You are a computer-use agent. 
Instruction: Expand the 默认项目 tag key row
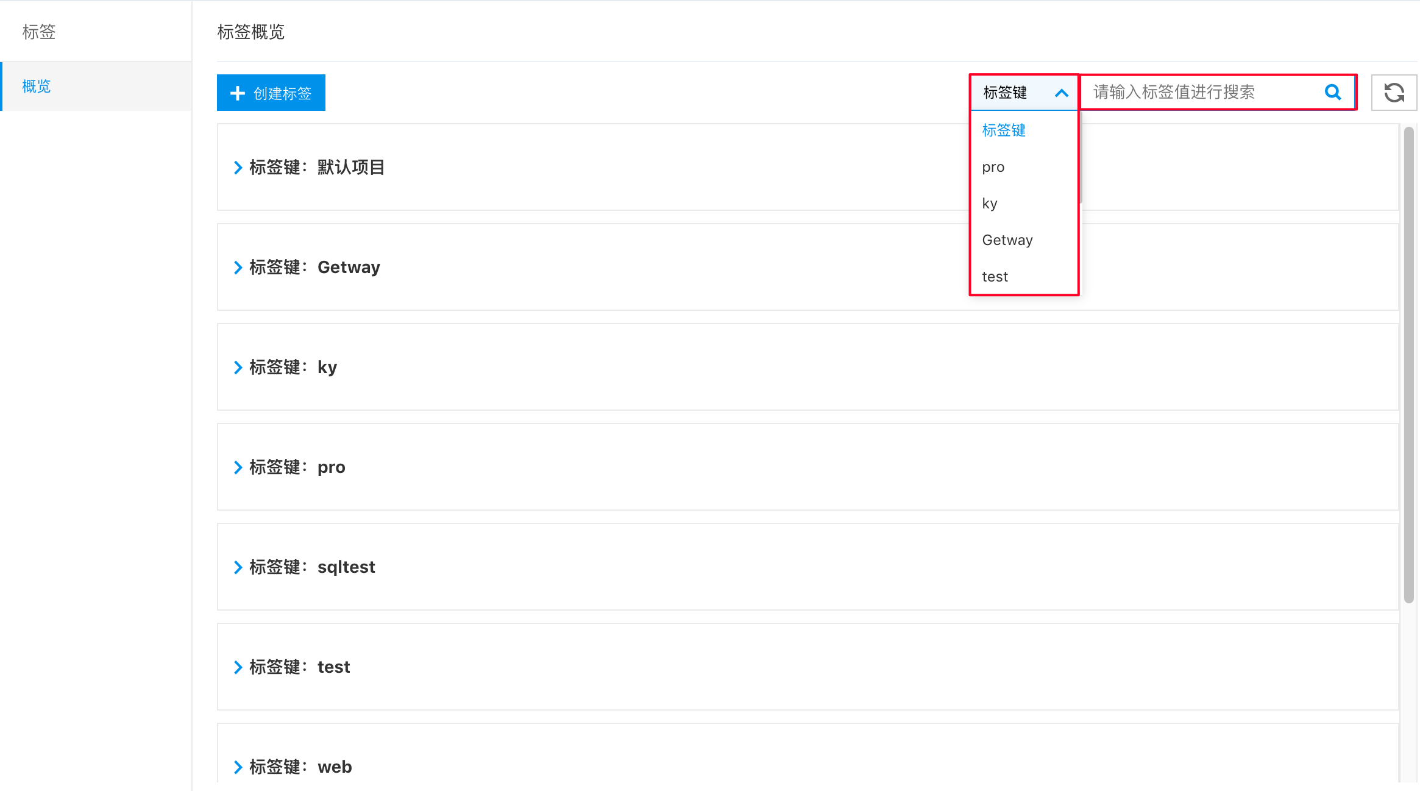click(x=238, y=168)
